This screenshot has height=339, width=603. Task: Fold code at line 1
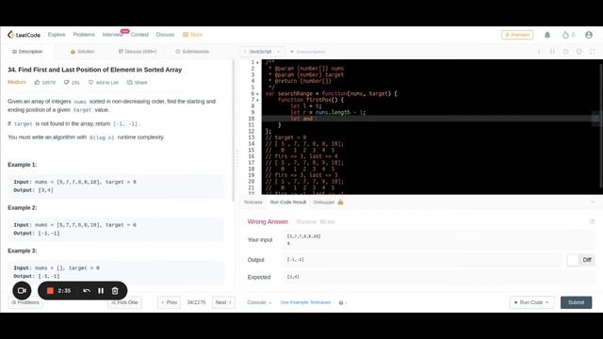point(257,62)
